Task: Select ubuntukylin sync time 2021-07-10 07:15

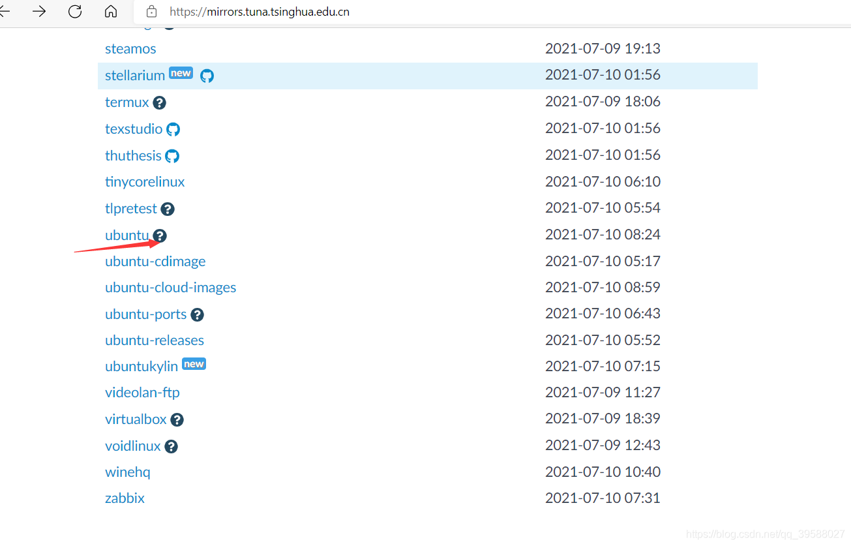Action: pyautogui.click(x=603, y=366)
